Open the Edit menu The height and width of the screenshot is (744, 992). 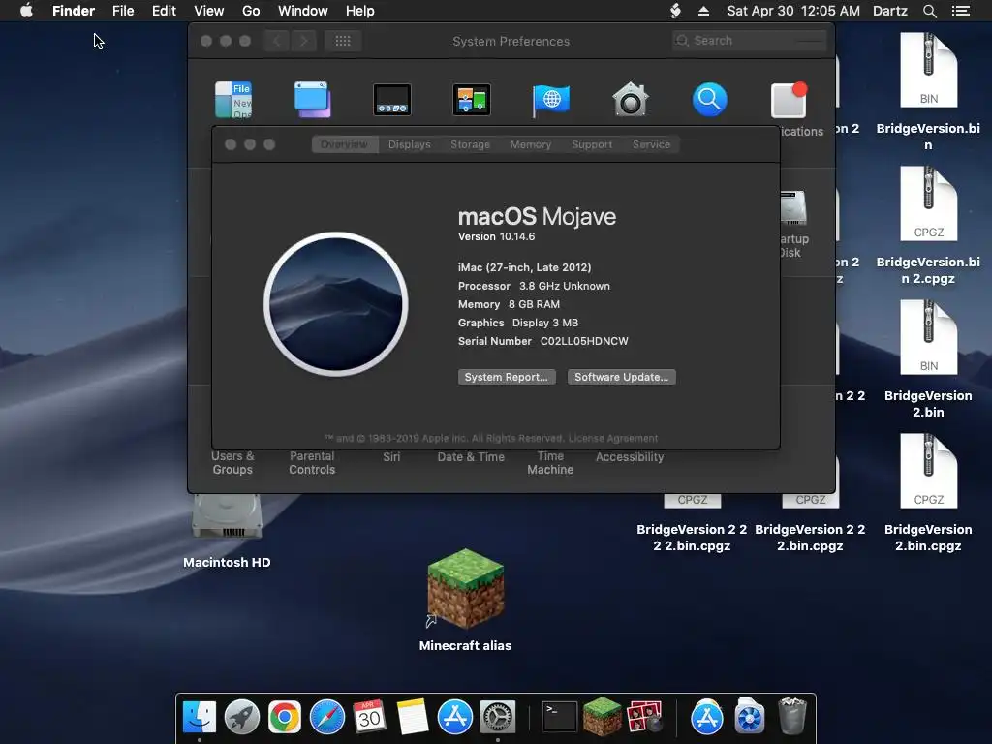click(x=164, y=11)
